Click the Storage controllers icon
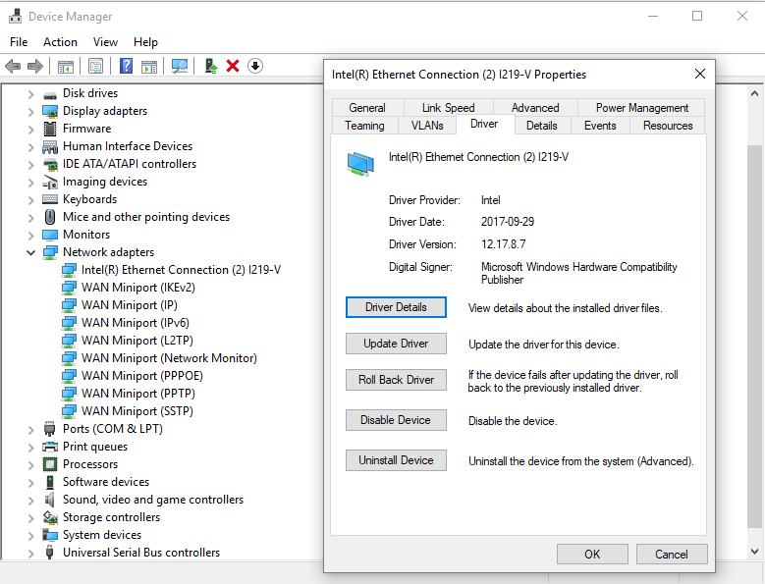The image size is (765, 584). point(50,517)
